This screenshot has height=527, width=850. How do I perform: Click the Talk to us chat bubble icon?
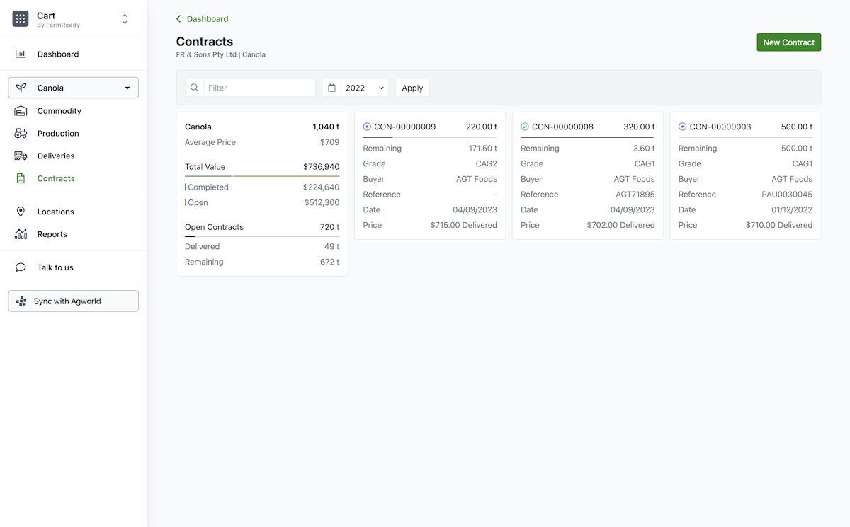click(x=21, y=267)
